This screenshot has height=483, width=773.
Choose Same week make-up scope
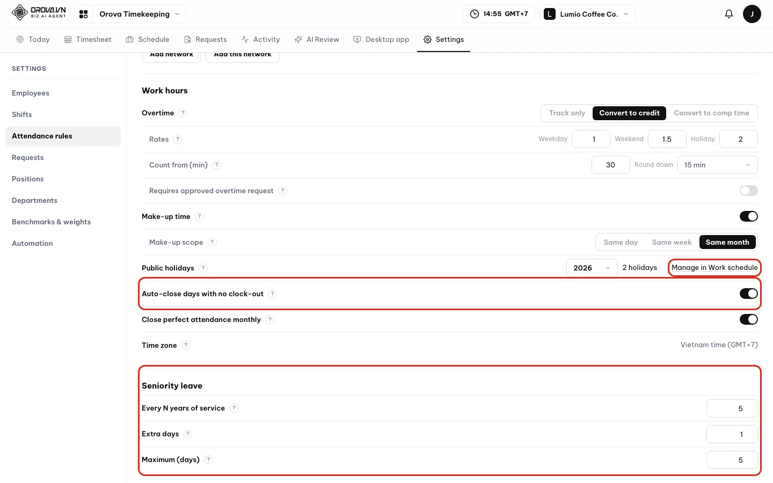(672, 242)
